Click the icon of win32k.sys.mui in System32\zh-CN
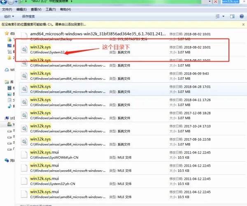The width and height of the screenshot is (247, 206). [24, 181]
